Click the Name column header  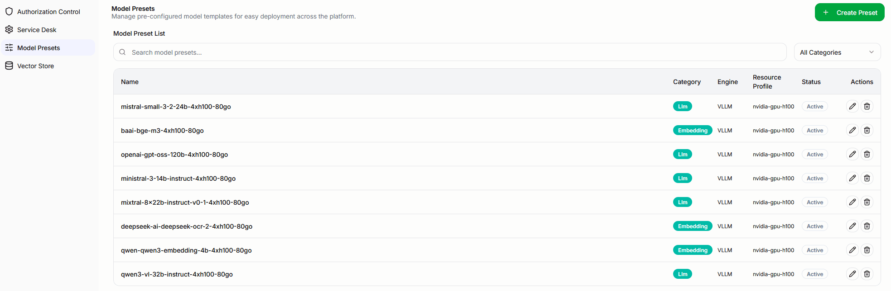130,82
